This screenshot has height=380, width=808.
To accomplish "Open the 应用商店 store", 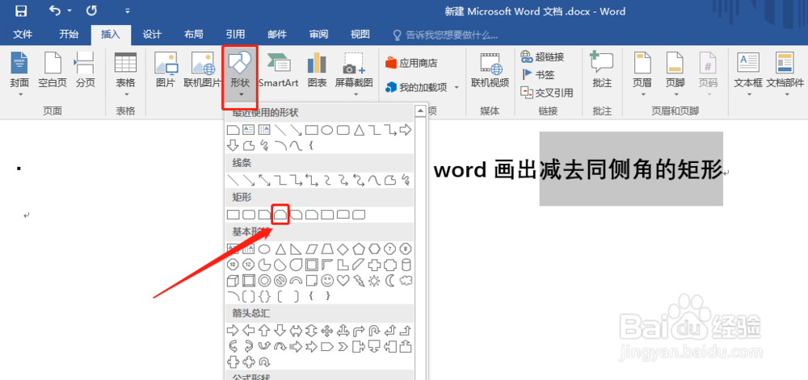I will coord(411,63).
